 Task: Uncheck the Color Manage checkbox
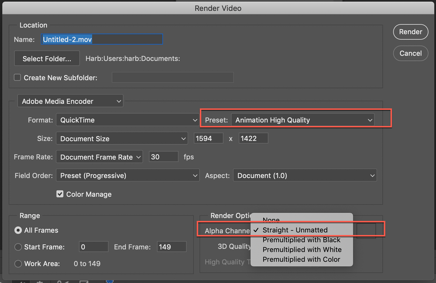coord(60,194)
